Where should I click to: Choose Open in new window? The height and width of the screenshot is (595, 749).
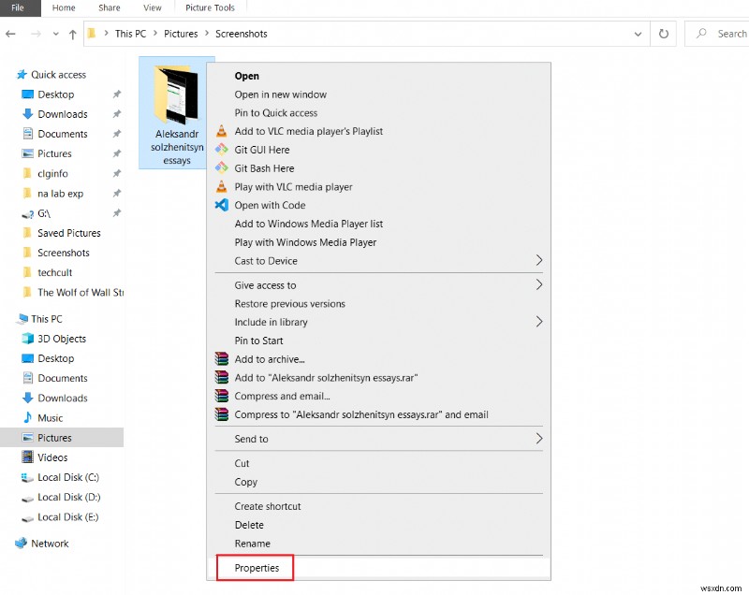(x=280, y=94)
